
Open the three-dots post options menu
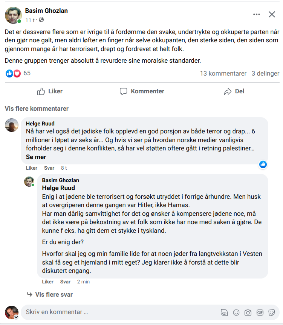257,14
